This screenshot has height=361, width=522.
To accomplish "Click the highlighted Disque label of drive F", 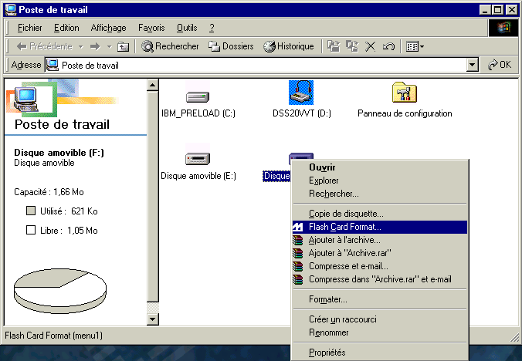I will (276, 176).
